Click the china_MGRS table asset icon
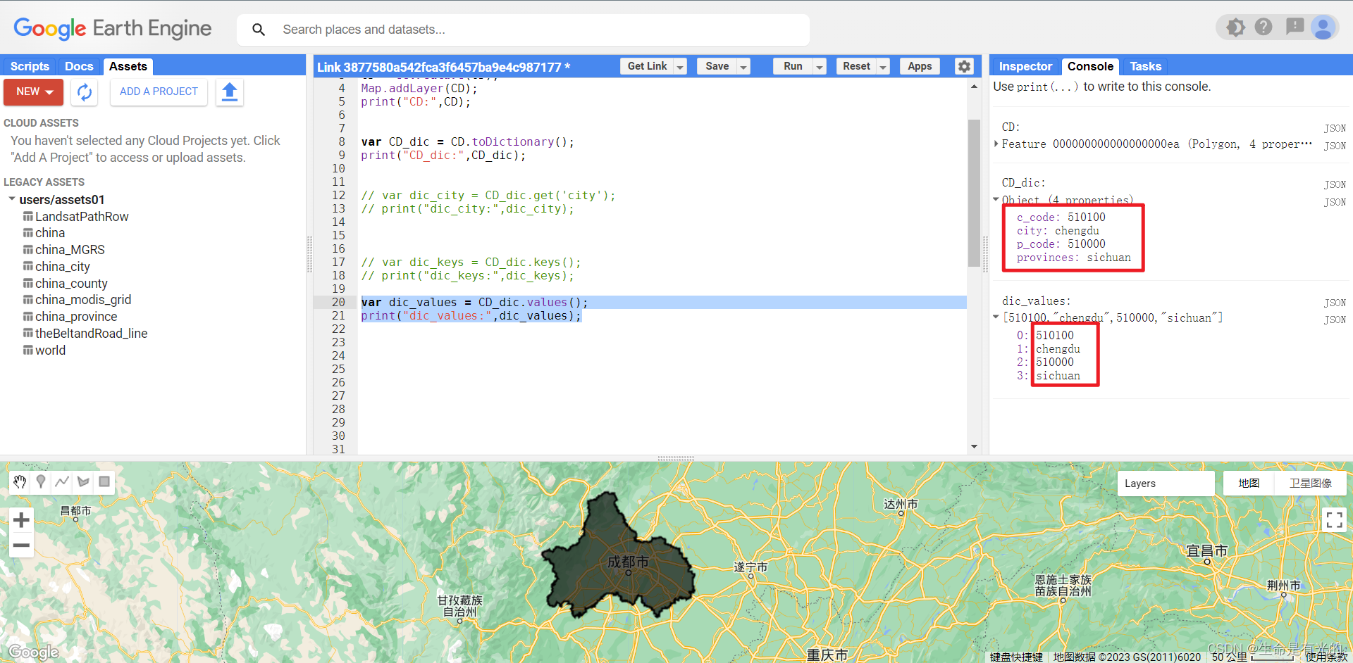 pos(28,249)
